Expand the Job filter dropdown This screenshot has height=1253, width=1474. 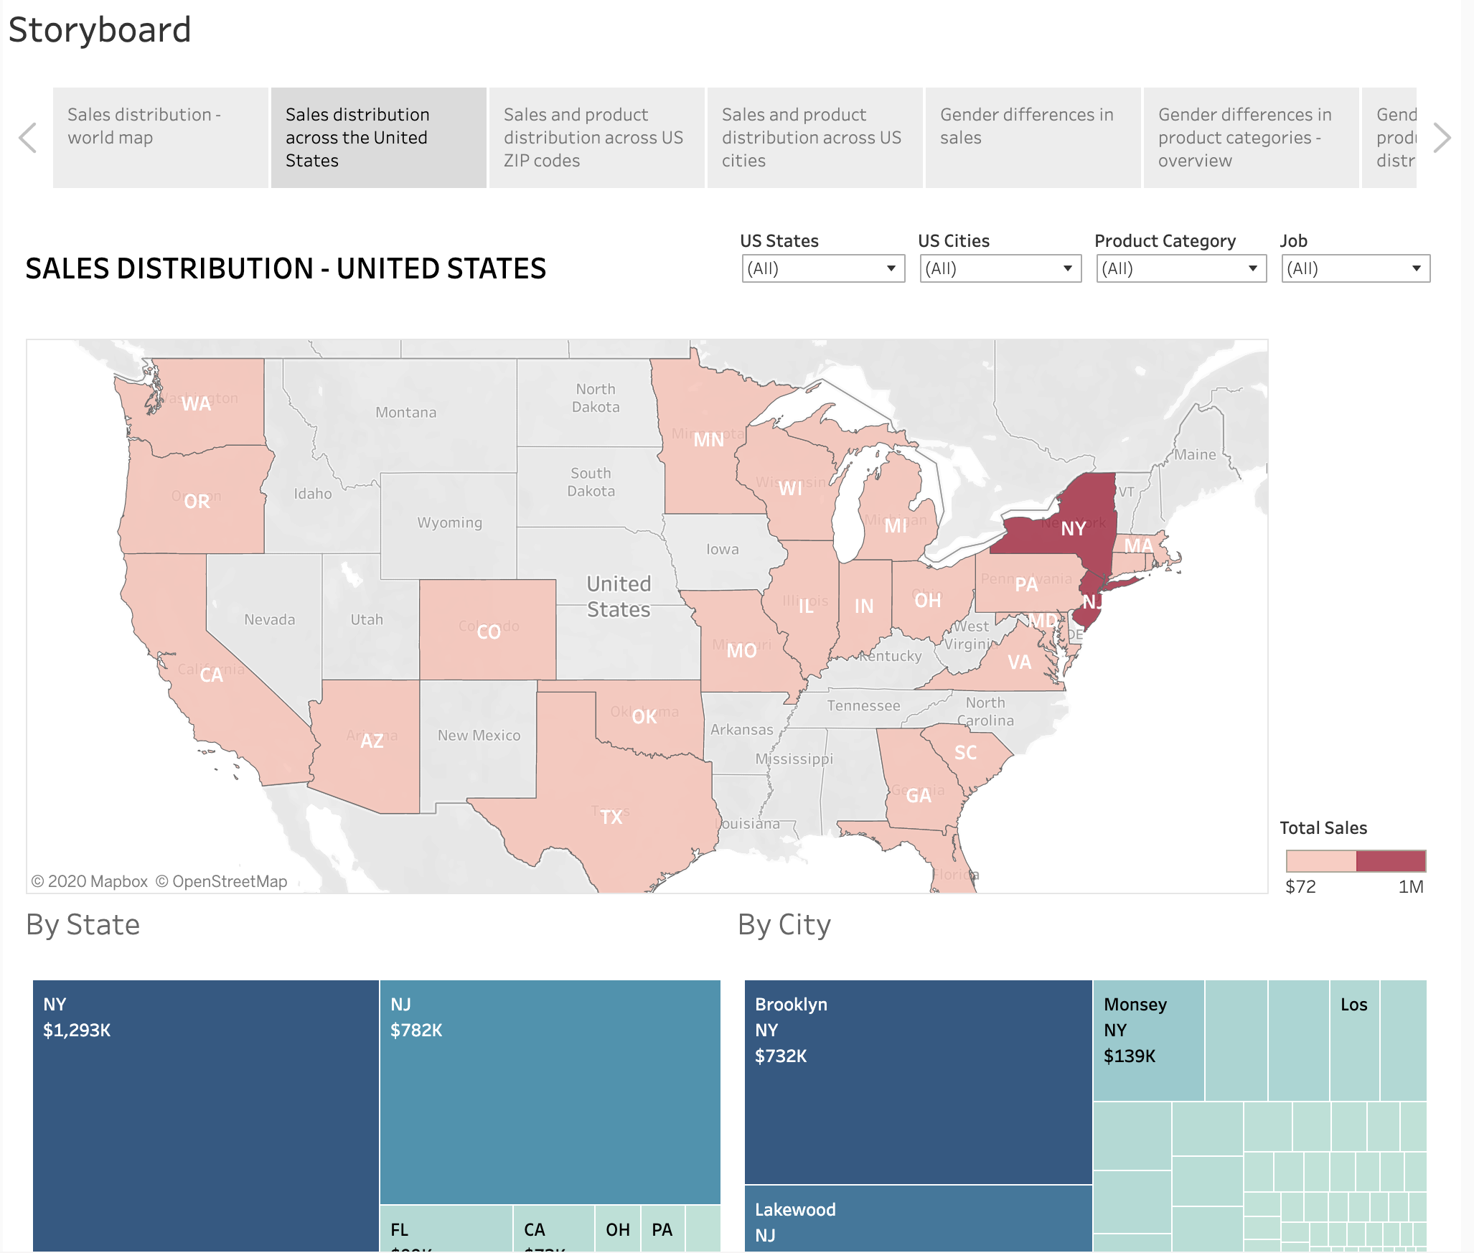pos(1355,268)
